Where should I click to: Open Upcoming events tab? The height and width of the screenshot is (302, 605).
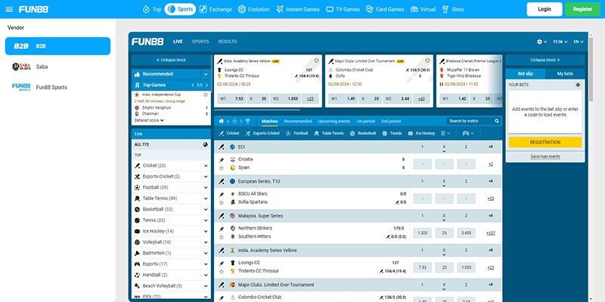[x=334, y=121]
